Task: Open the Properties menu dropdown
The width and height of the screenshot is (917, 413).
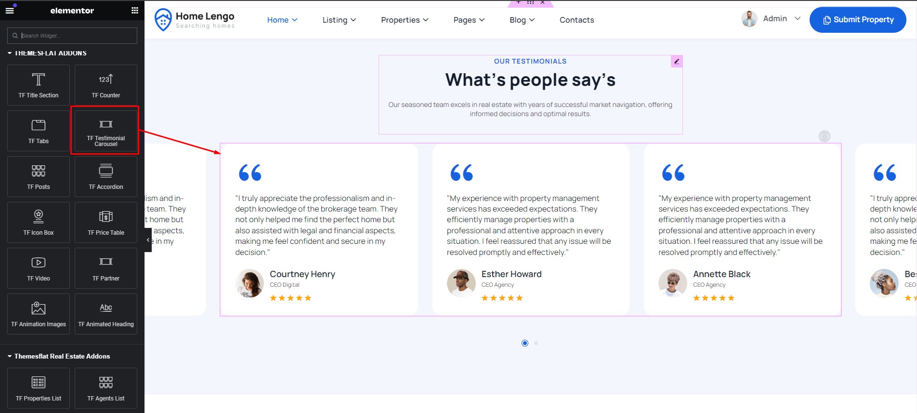Action: [405, 20]
